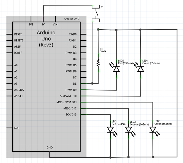Click the A5/SCL pin label

[19, 96]
